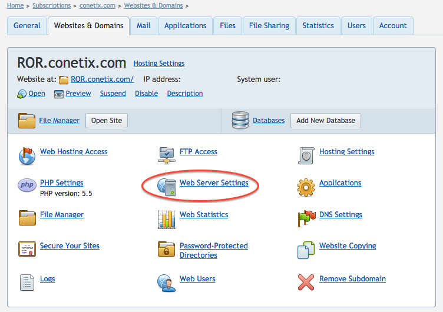Click the Databases cylinder icon
Screen dimensions: 443x312
tap(240, 120)
